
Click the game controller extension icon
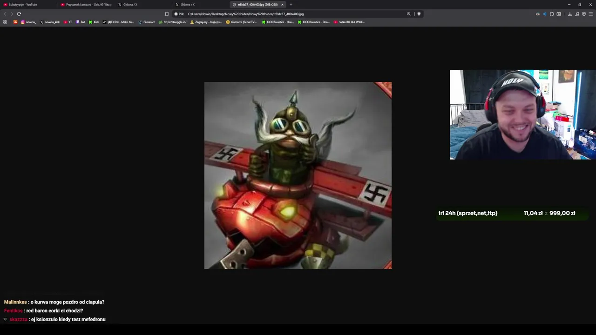pyautogui.click(x=538, y=14)
